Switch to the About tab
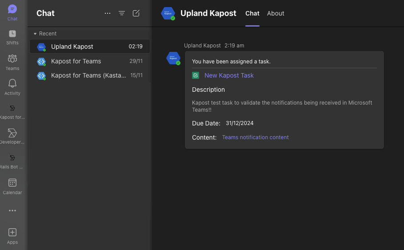404x250 pixels. tap(276, 13)
